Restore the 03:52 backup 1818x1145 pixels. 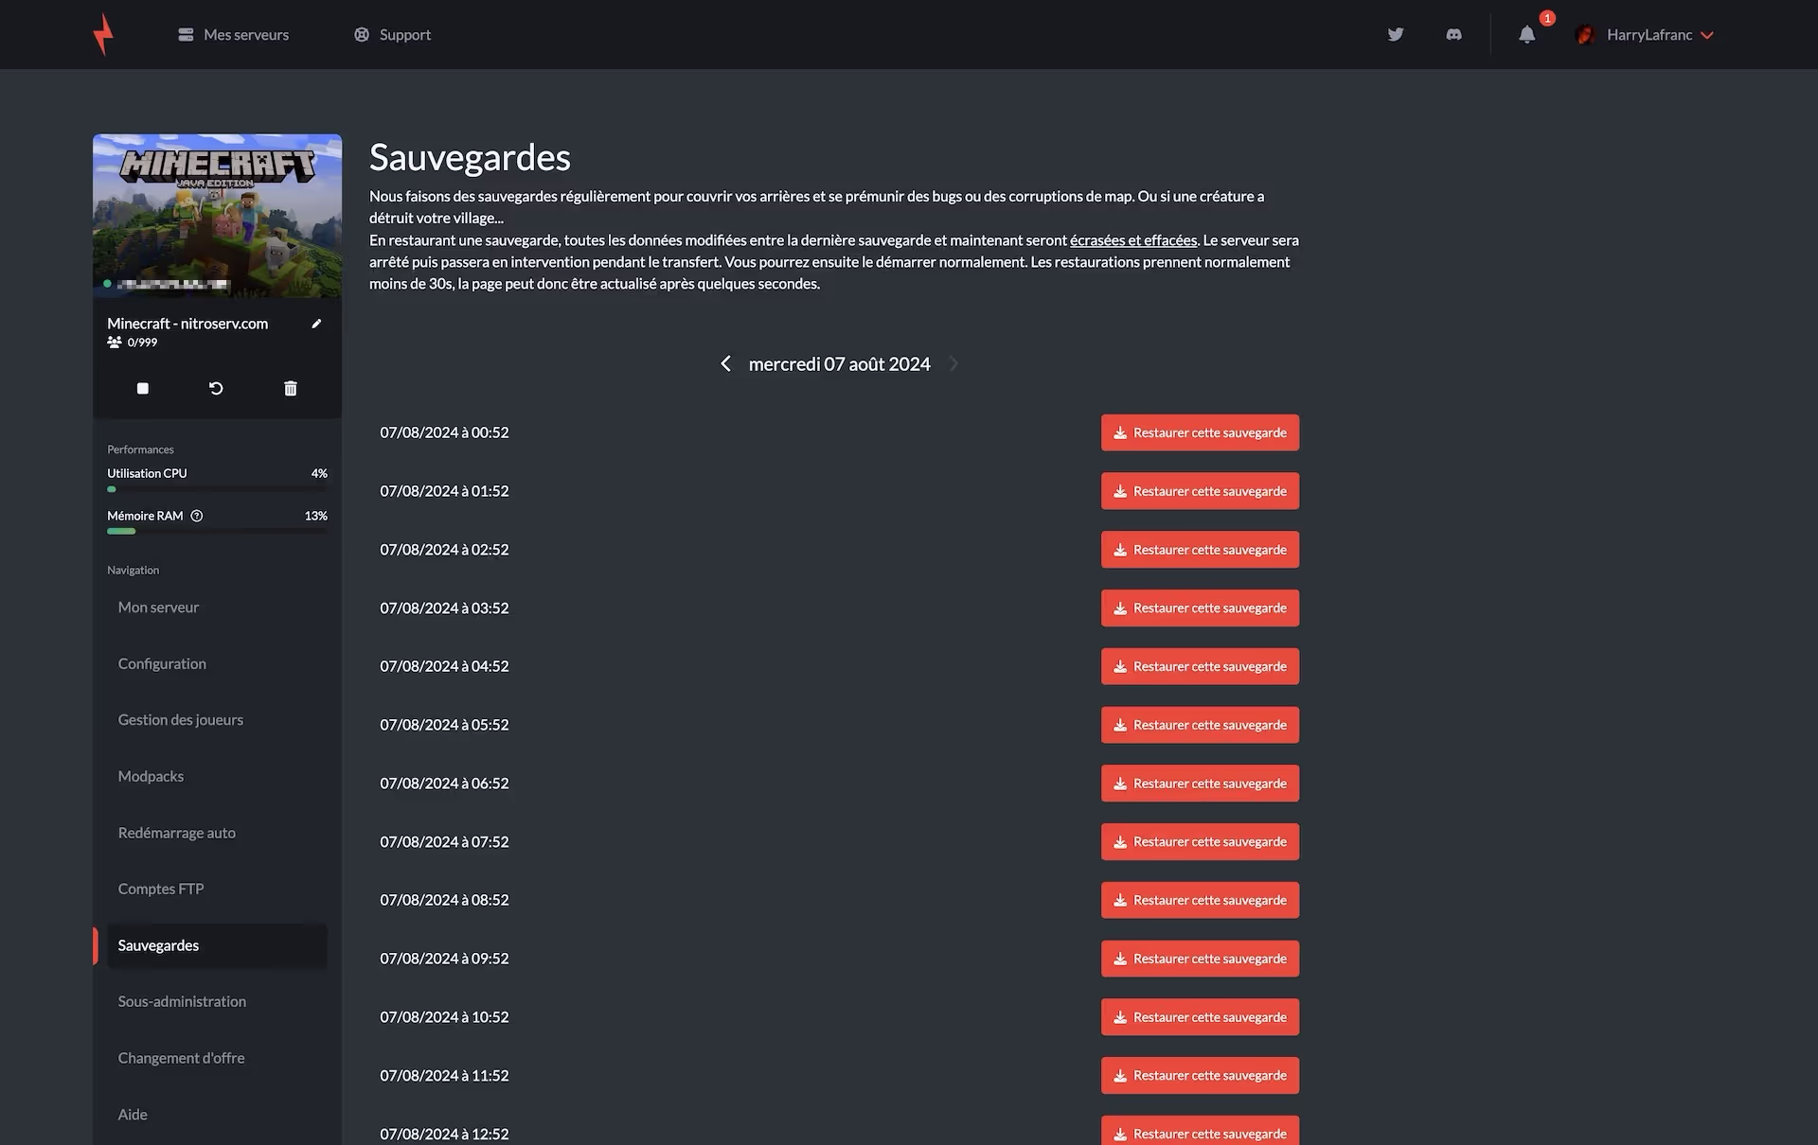click(x=1200, y=608)
